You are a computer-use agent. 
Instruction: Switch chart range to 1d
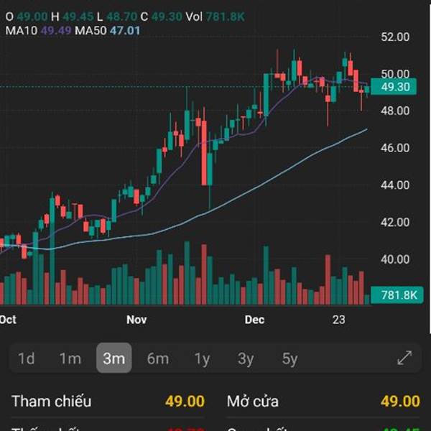click(x=27, y=358)
